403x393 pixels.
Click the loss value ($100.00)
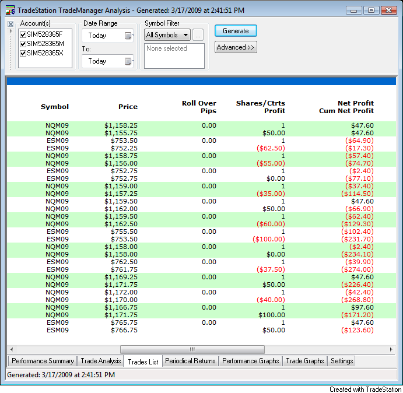[269, 239]
